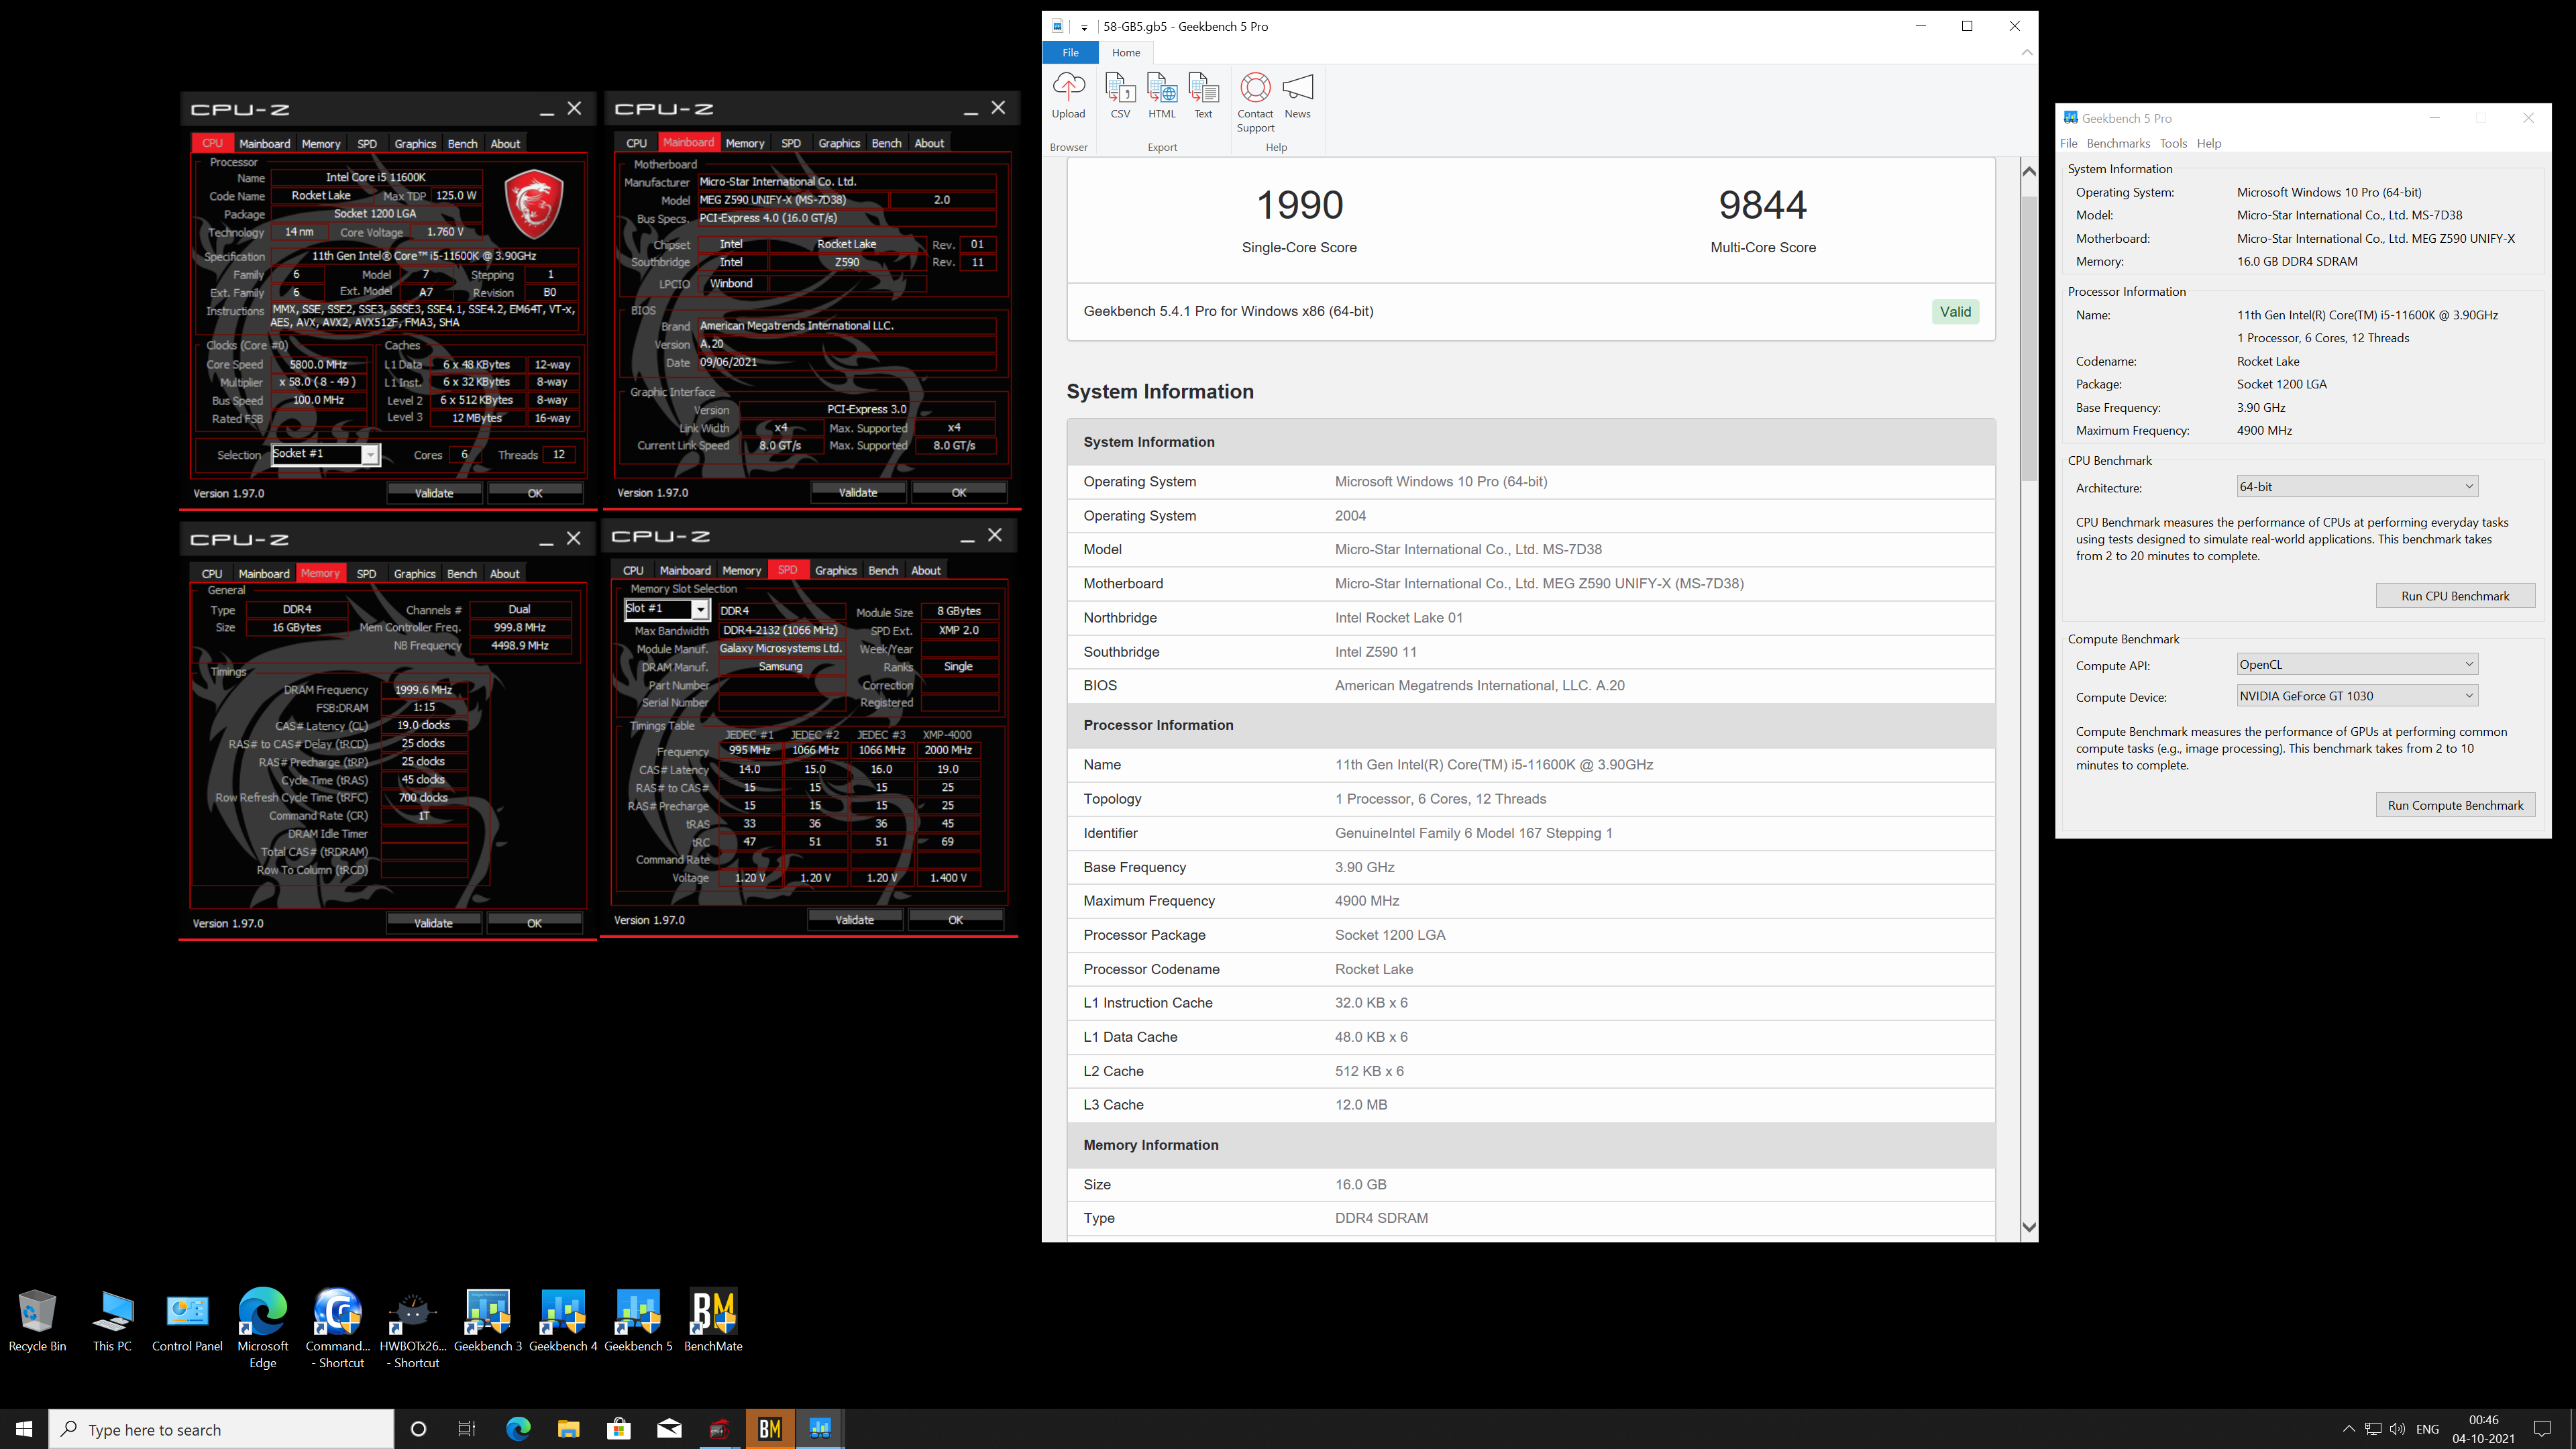The width and height of the screenshot is (2576, 1449).
Task: Click OK in the SPD CPU-Z window
Action: 956,919
